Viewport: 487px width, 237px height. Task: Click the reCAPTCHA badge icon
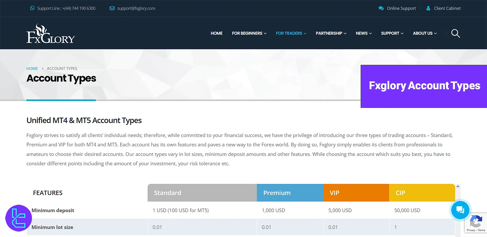tap(476, 221)
